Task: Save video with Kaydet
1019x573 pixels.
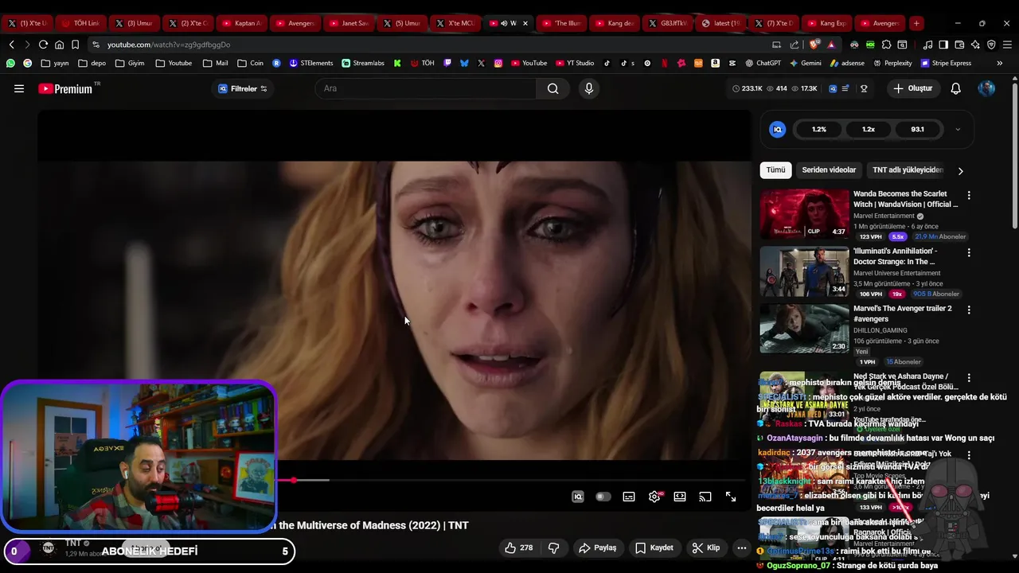Action: tap(654, 548)
